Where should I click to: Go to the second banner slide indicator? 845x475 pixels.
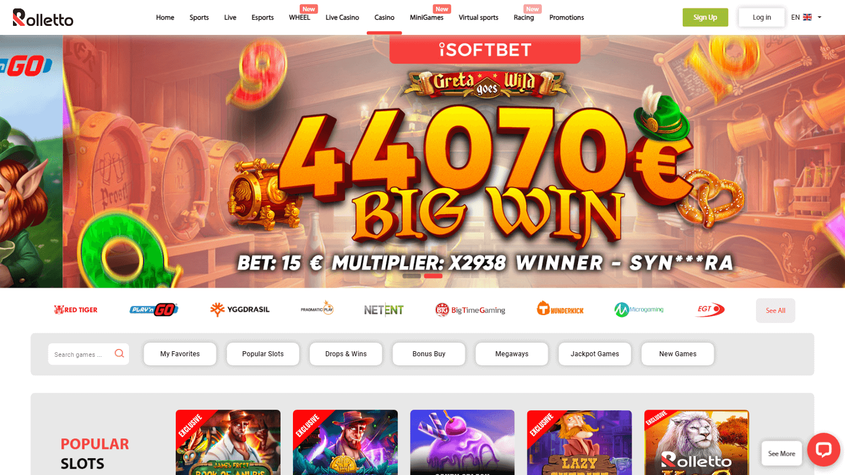433,276
